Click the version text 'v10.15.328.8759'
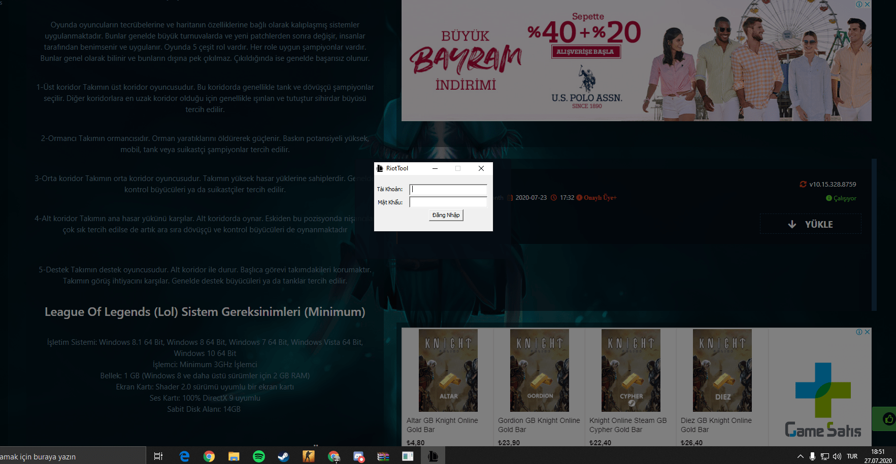The height and width of the screenshot is (464, 896). pos(833,185)
